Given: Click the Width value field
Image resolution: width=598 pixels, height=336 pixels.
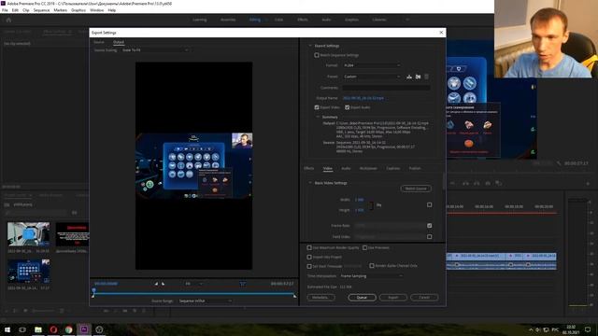Looking at the screenshot, I should pyautogui.click(x=359, y=200).
